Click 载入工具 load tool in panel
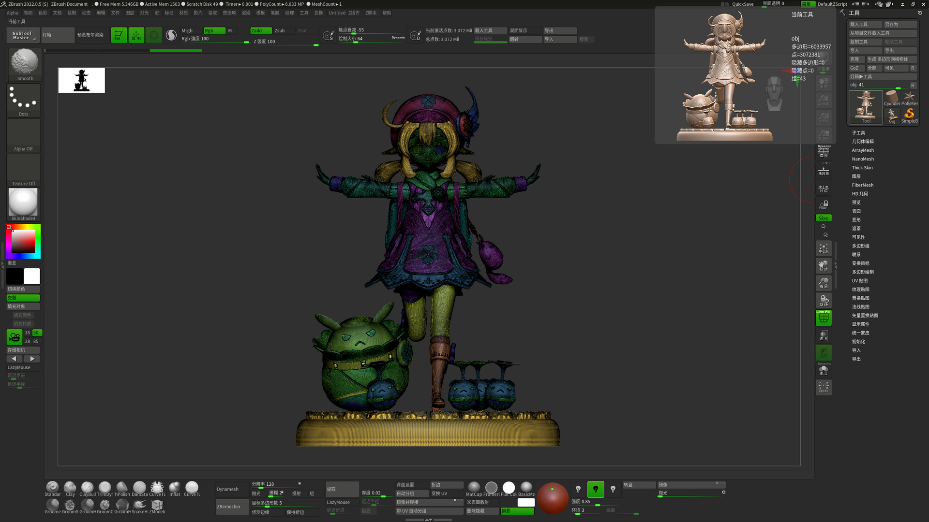929x522 pixels. pyautogui.click(x=865, y=24)
